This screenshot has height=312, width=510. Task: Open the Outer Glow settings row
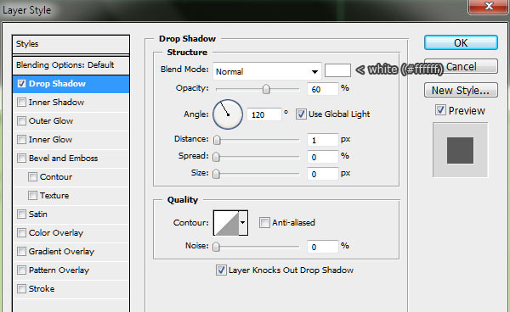[71, 121]
